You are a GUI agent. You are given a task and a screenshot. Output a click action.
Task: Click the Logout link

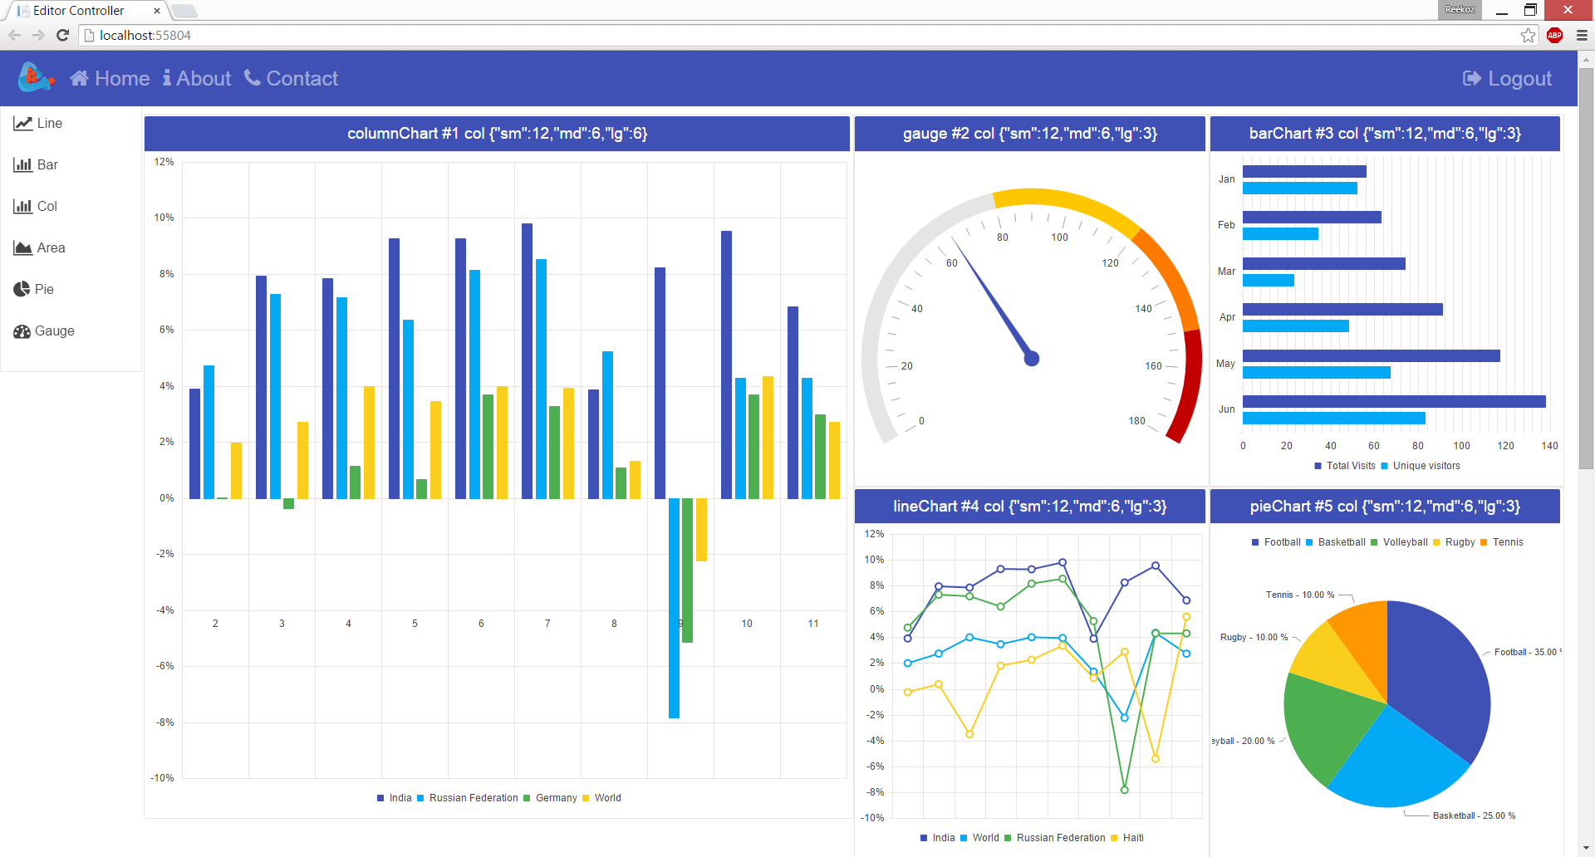click(x=1507, y=78)
